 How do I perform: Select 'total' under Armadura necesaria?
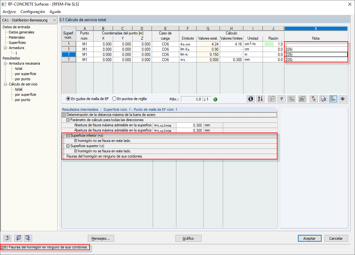(18, 69)
